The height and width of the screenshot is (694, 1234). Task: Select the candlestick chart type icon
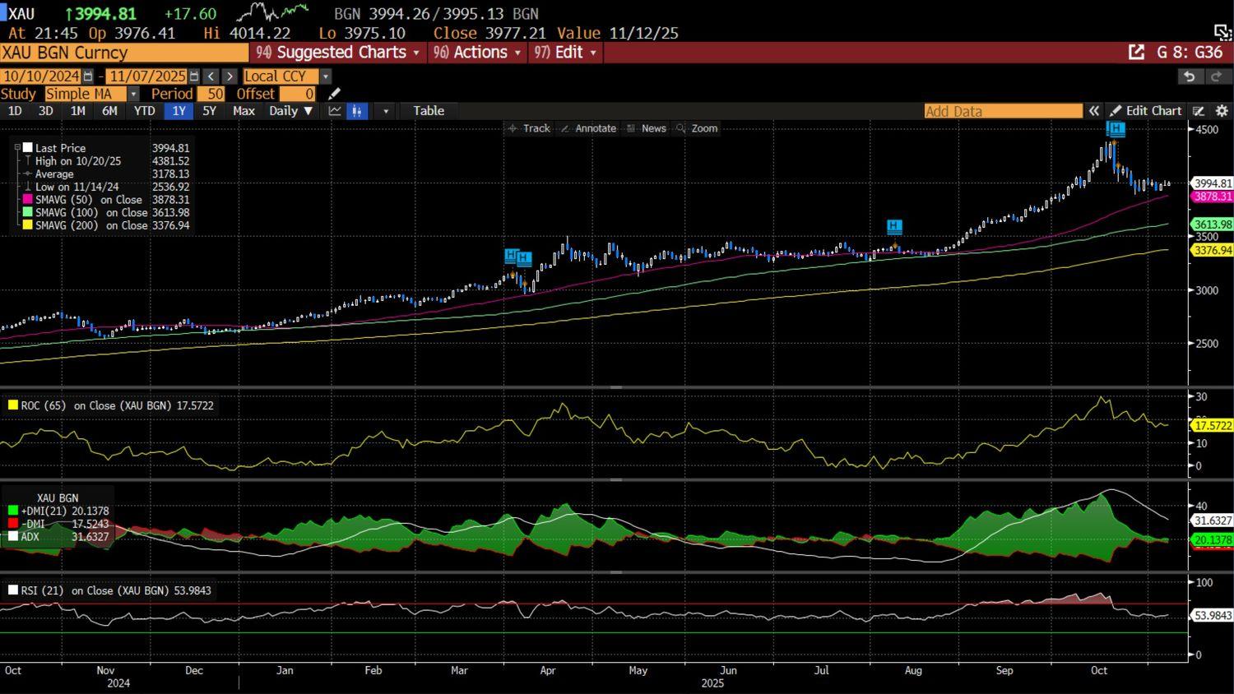[357, 111]
